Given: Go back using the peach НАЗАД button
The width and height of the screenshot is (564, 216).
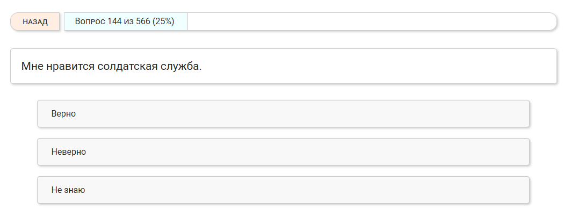Looking at the screenshot, I should [35, 21].
